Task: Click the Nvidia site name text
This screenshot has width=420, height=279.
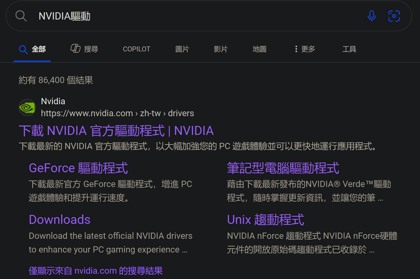Action: tap(53, 101)
